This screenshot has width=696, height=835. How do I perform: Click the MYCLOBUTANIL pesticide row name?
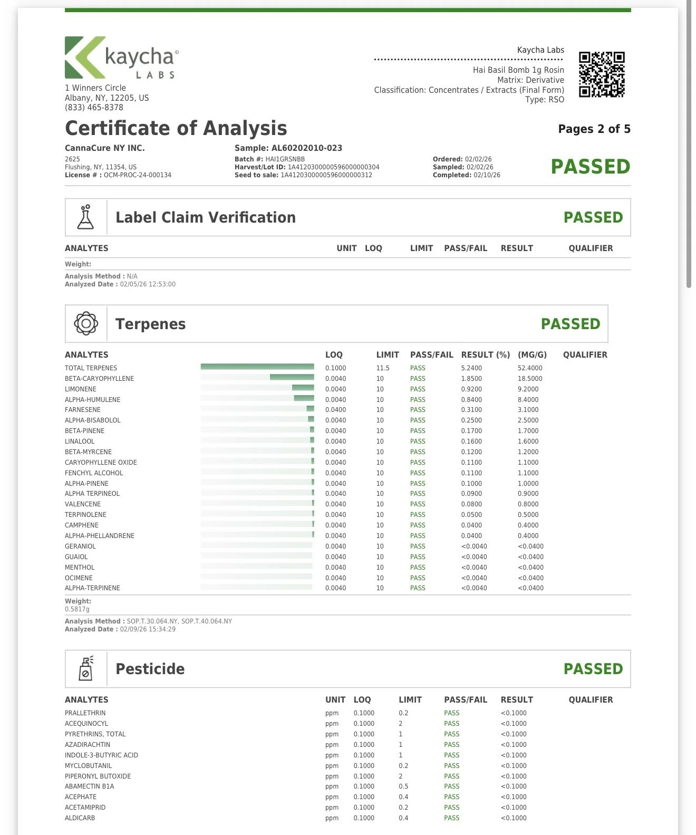[x=89, y=765]
